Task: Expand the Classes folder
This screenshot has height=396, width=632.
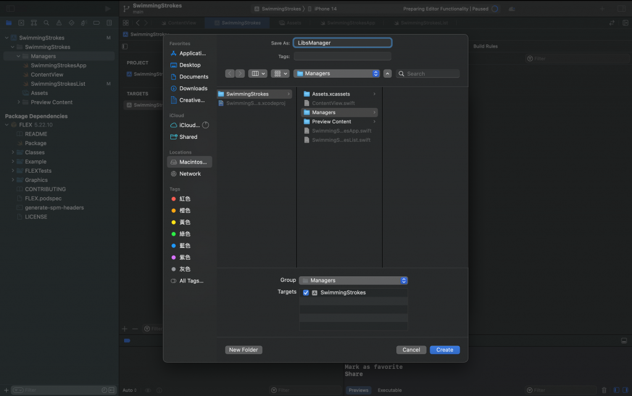Action: [x=12, y=152]
